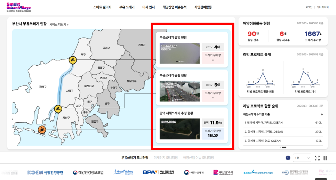The width and height of the screenshot is (336, 180).
Task: Open the 해양환경정보포털 partner logo
Action: (x=88, y=172)
